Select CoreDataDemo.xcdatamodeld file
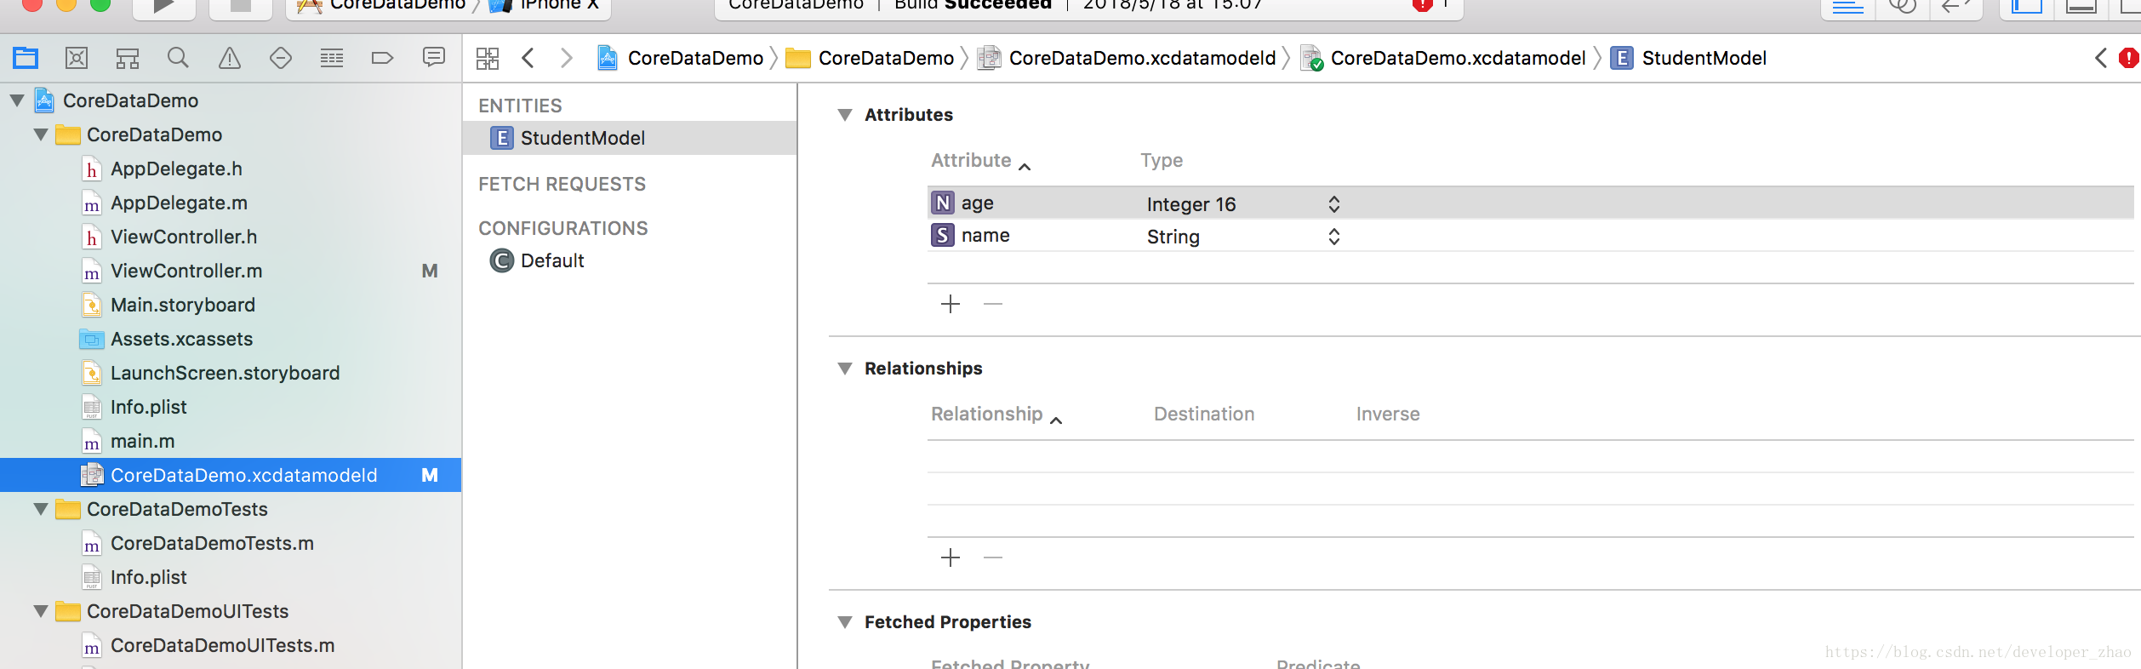The height and width of the screenshot is (669, 2141). (x=231, y=475)
